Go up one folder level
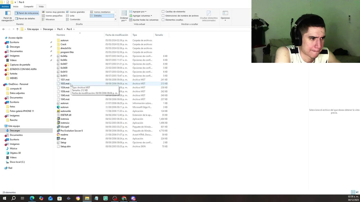The width and height of the screenshot is (360, 202). point(17,29)
